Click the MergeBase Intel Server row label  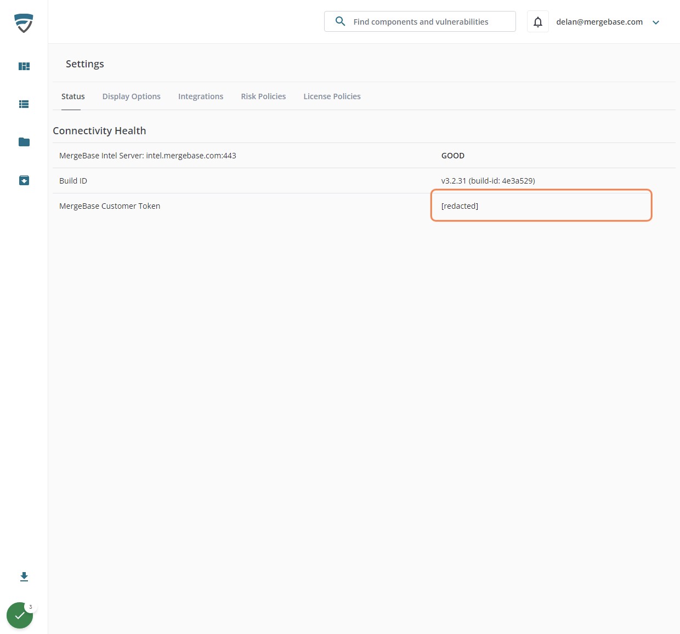(148, 156)
